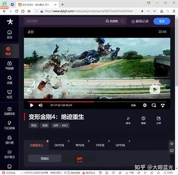Open the Watch history (观看记录) link
The width and height of the screenshot is (178, 175).
(140, 21)
